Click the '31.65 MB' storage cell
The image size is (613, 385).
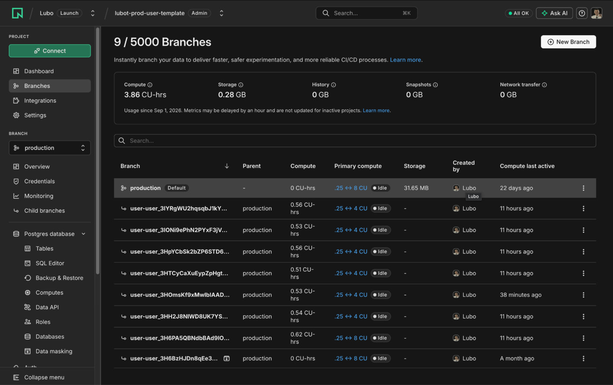coord(416,188)
